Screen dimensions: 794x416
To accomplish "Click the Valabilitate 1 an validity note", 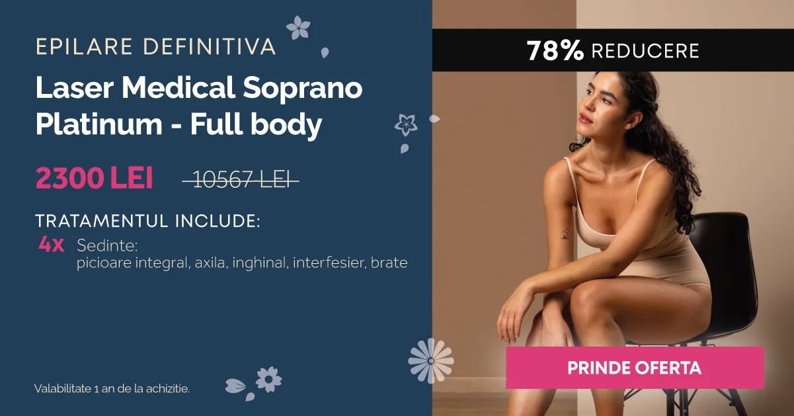I will (112, 388).
